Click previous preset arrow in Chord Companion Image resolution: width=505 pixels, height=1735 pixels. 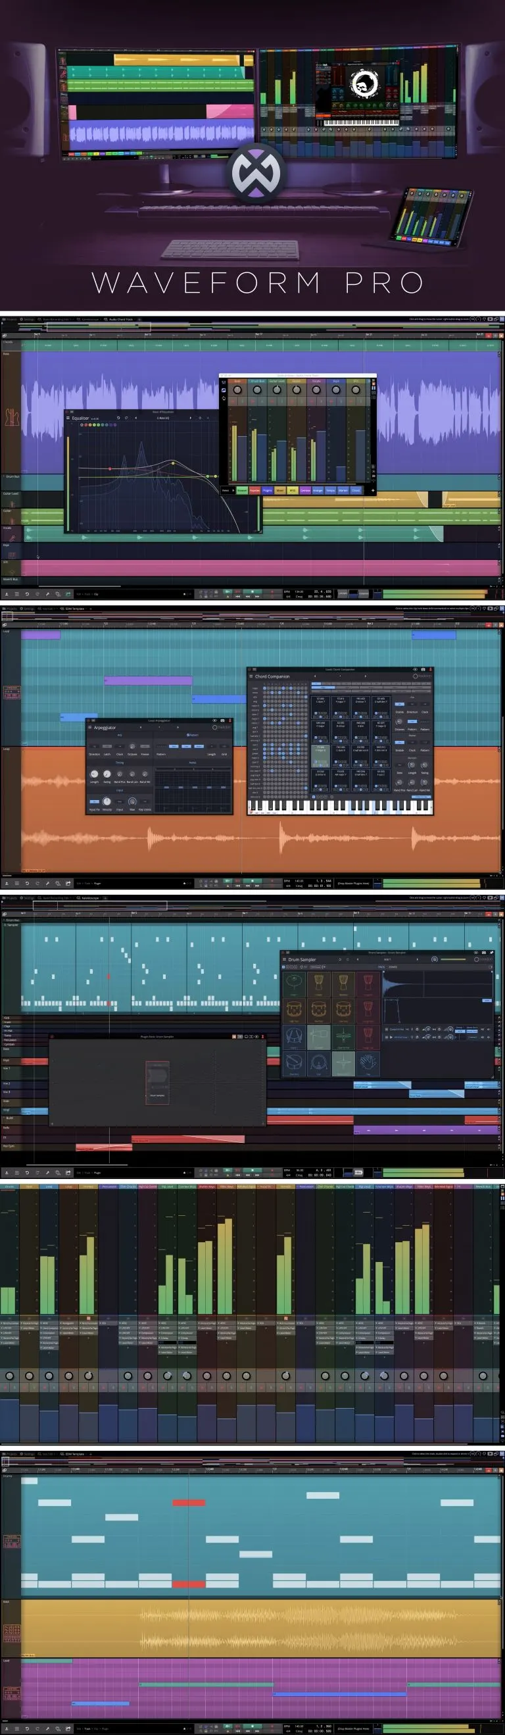coord(314,676)
